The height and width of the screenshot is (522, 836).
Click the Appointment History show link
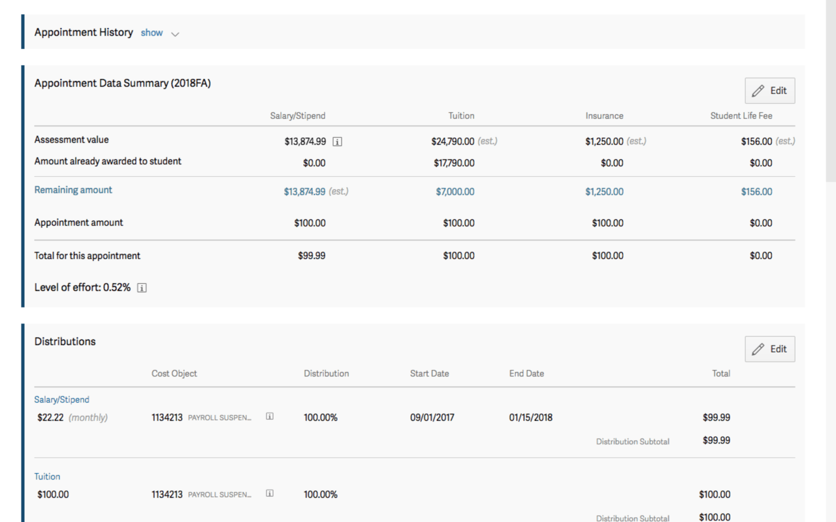[x=152, y=33]
